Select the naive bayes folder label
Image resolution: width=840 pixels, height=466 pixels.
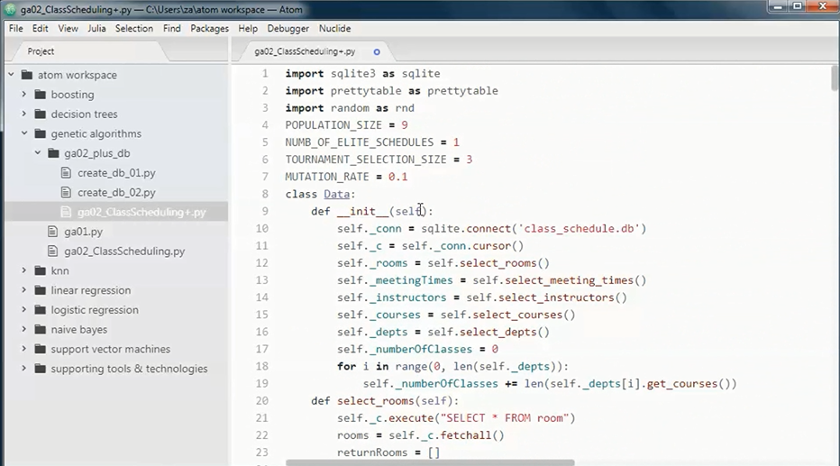click(x=78, y=329)
